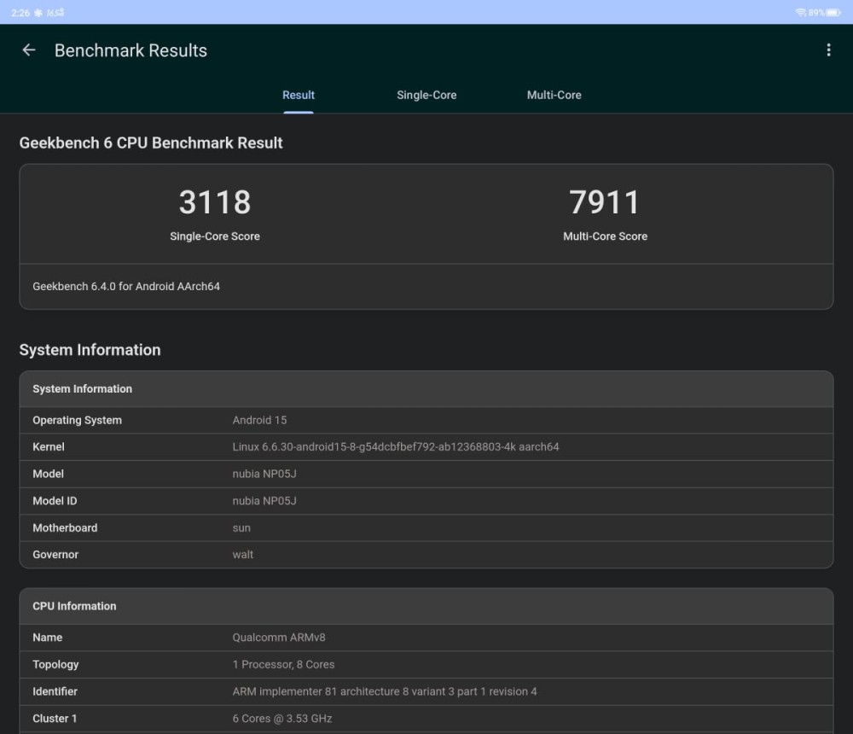Tap the 89% battery percentage
Screen dimensions: 853x734
click(x=816, y=12)
